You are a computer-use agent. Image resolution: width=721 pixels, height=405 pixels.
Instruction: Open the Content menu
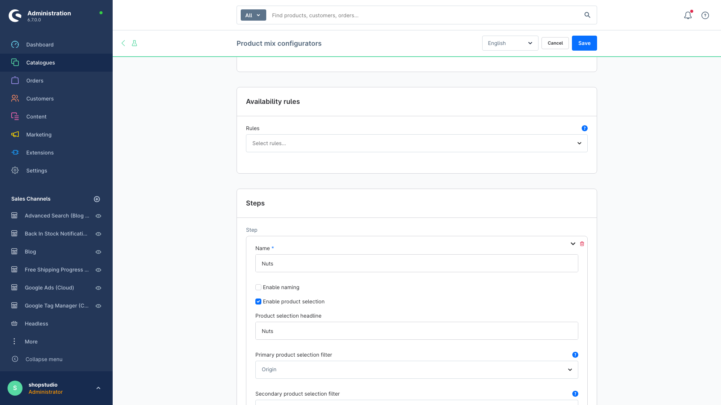56,117
